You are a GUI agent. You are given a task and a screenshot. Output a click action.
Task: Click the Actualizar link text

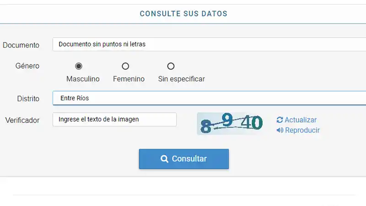pyautogui.click(x=301, y=120)
